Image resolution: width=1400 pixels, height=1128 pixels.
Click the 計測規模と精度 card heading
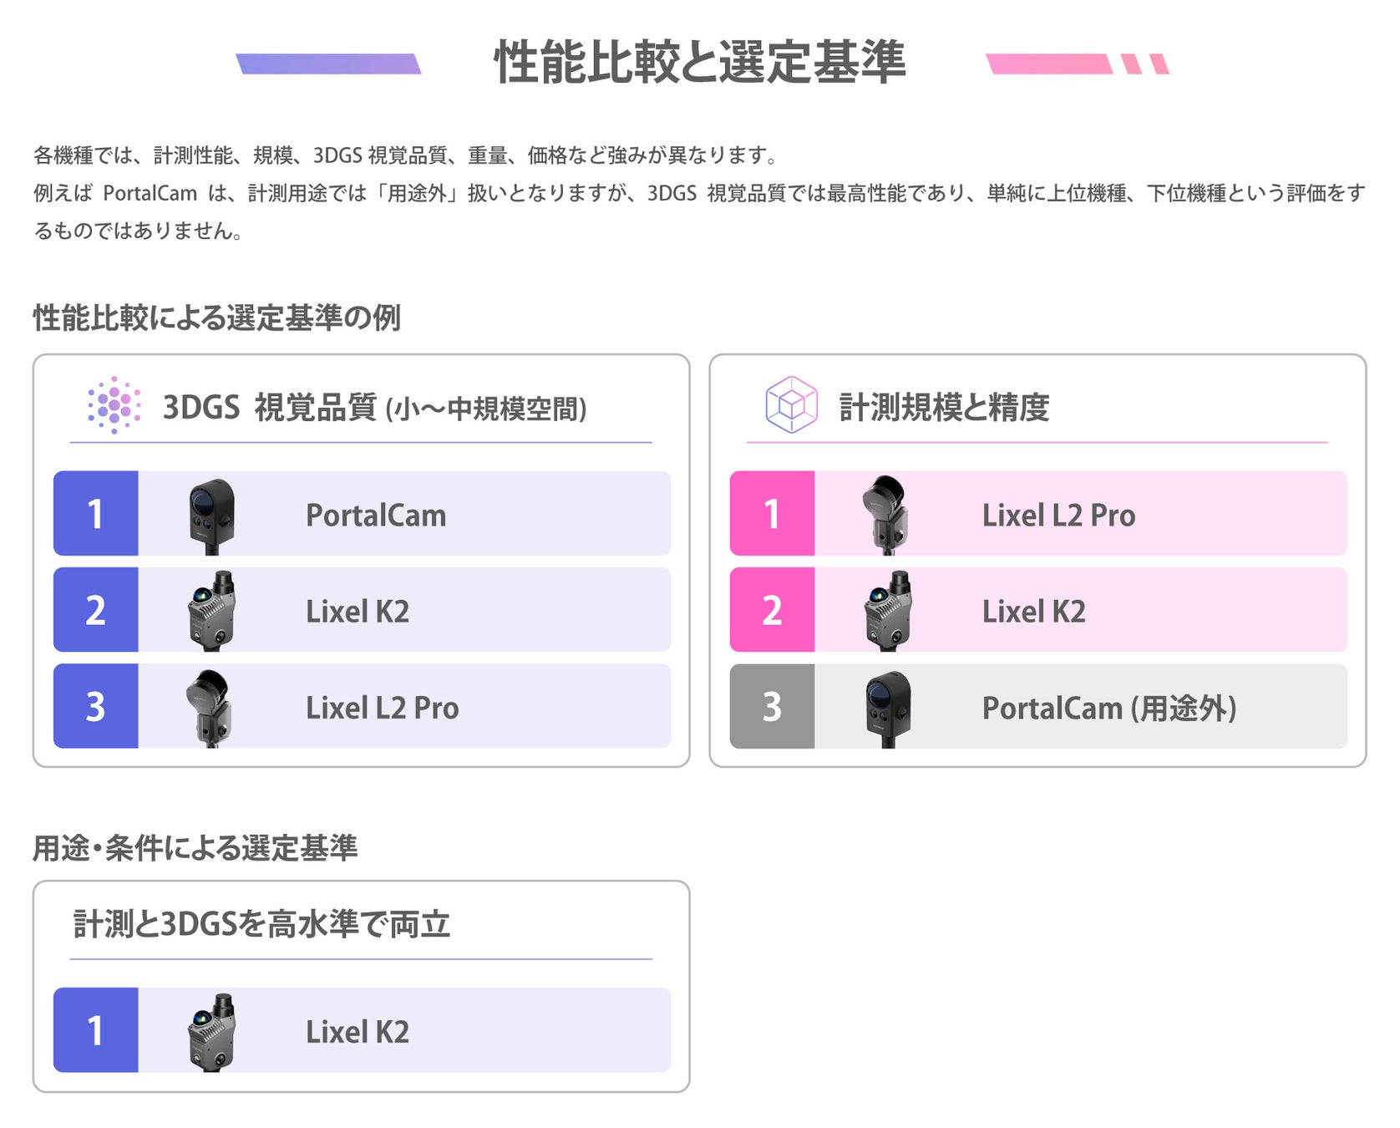coord(944,408)
